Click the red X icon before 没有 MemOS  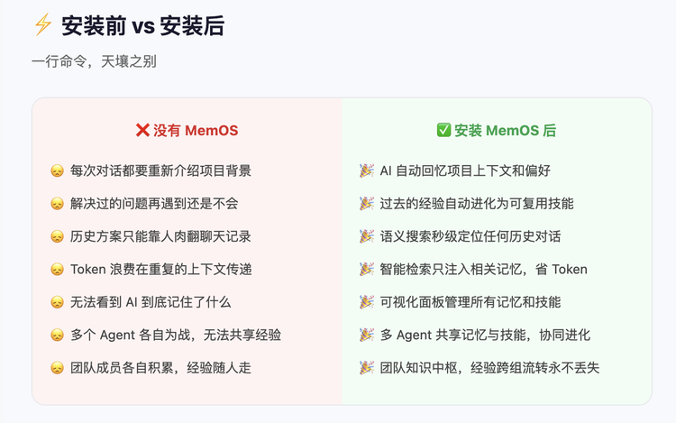(142, 131)
